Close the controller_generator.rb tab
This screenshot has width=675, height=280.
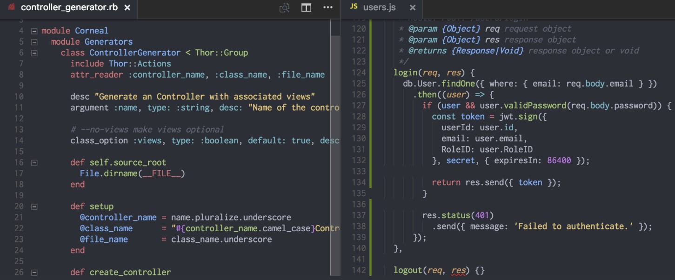127,8
